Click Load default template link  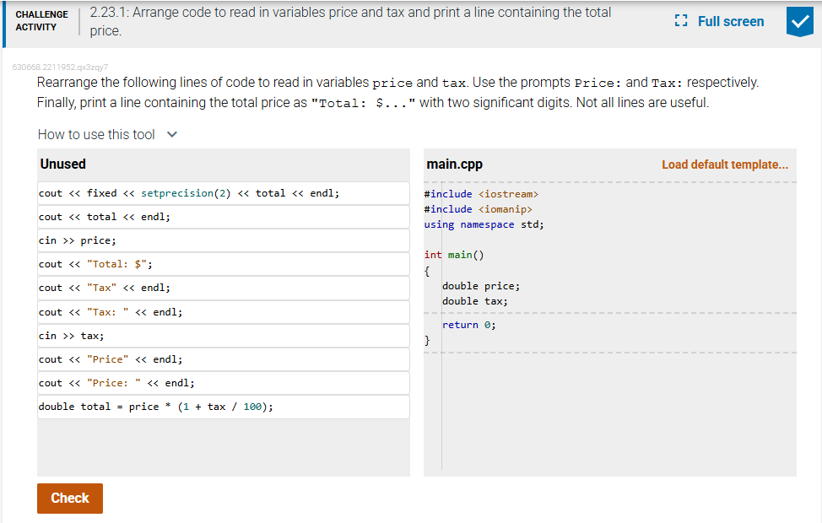point(724,164)
